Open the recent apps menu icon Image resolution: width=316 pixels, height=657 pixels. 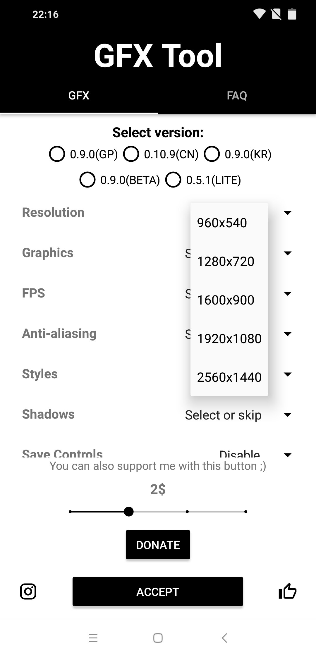pos(93,638)
